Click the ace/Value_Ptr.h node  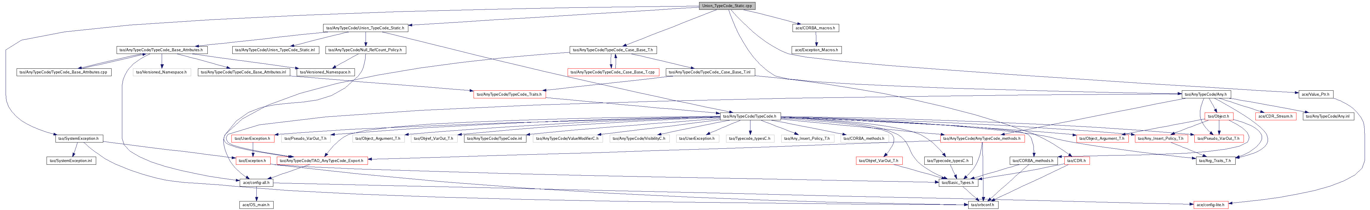tap(1315, 94)
